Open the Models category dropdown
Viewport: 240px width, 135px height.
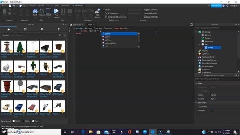pos(7,35)
